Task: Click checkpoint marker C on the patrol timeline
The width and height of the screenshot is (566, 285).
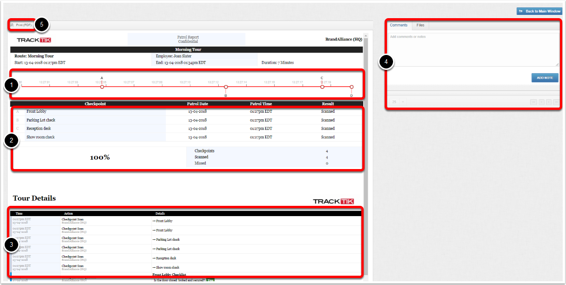Action: pos(322,87)
